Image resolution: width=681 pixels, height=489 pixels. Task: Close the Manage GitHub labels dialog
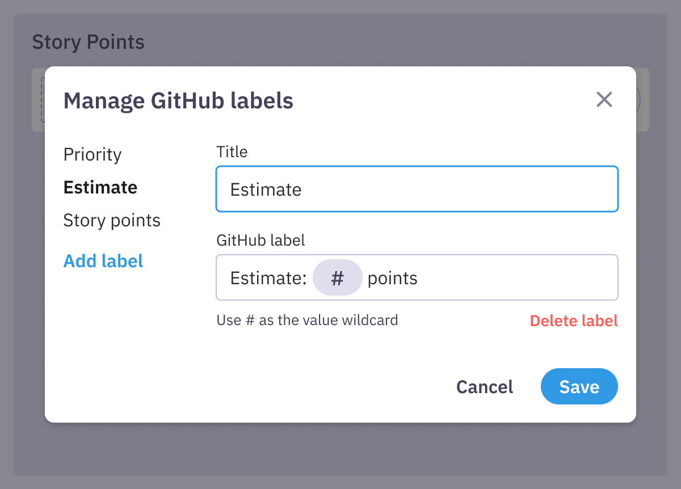[604, 100]
